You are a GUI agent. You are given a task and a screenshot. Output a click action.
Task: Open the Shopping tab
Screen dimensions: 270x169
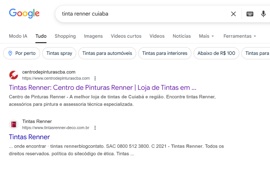tap(65, 36)
